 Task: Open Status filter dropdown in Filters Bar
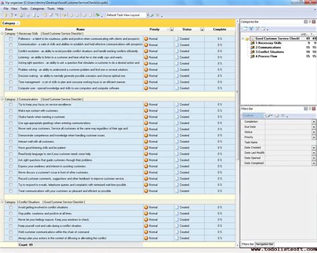click(314, 132)
